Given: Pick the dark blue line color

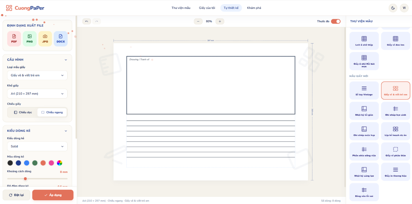Looking at the screenshot, I should coord(19,163).
